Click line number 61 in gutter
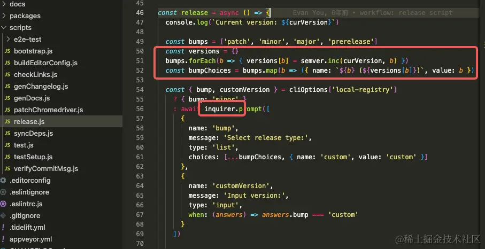The image size is (485, 249). click(140, 157)
